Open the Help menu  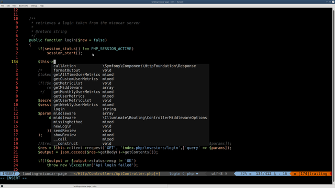(x=42, y=6)
